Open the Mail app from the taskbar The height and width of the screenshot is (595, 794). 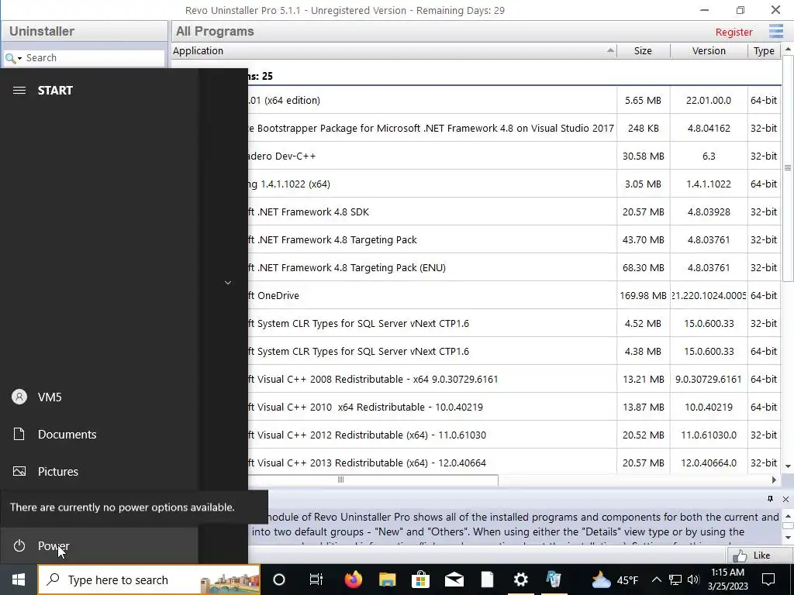454,580
